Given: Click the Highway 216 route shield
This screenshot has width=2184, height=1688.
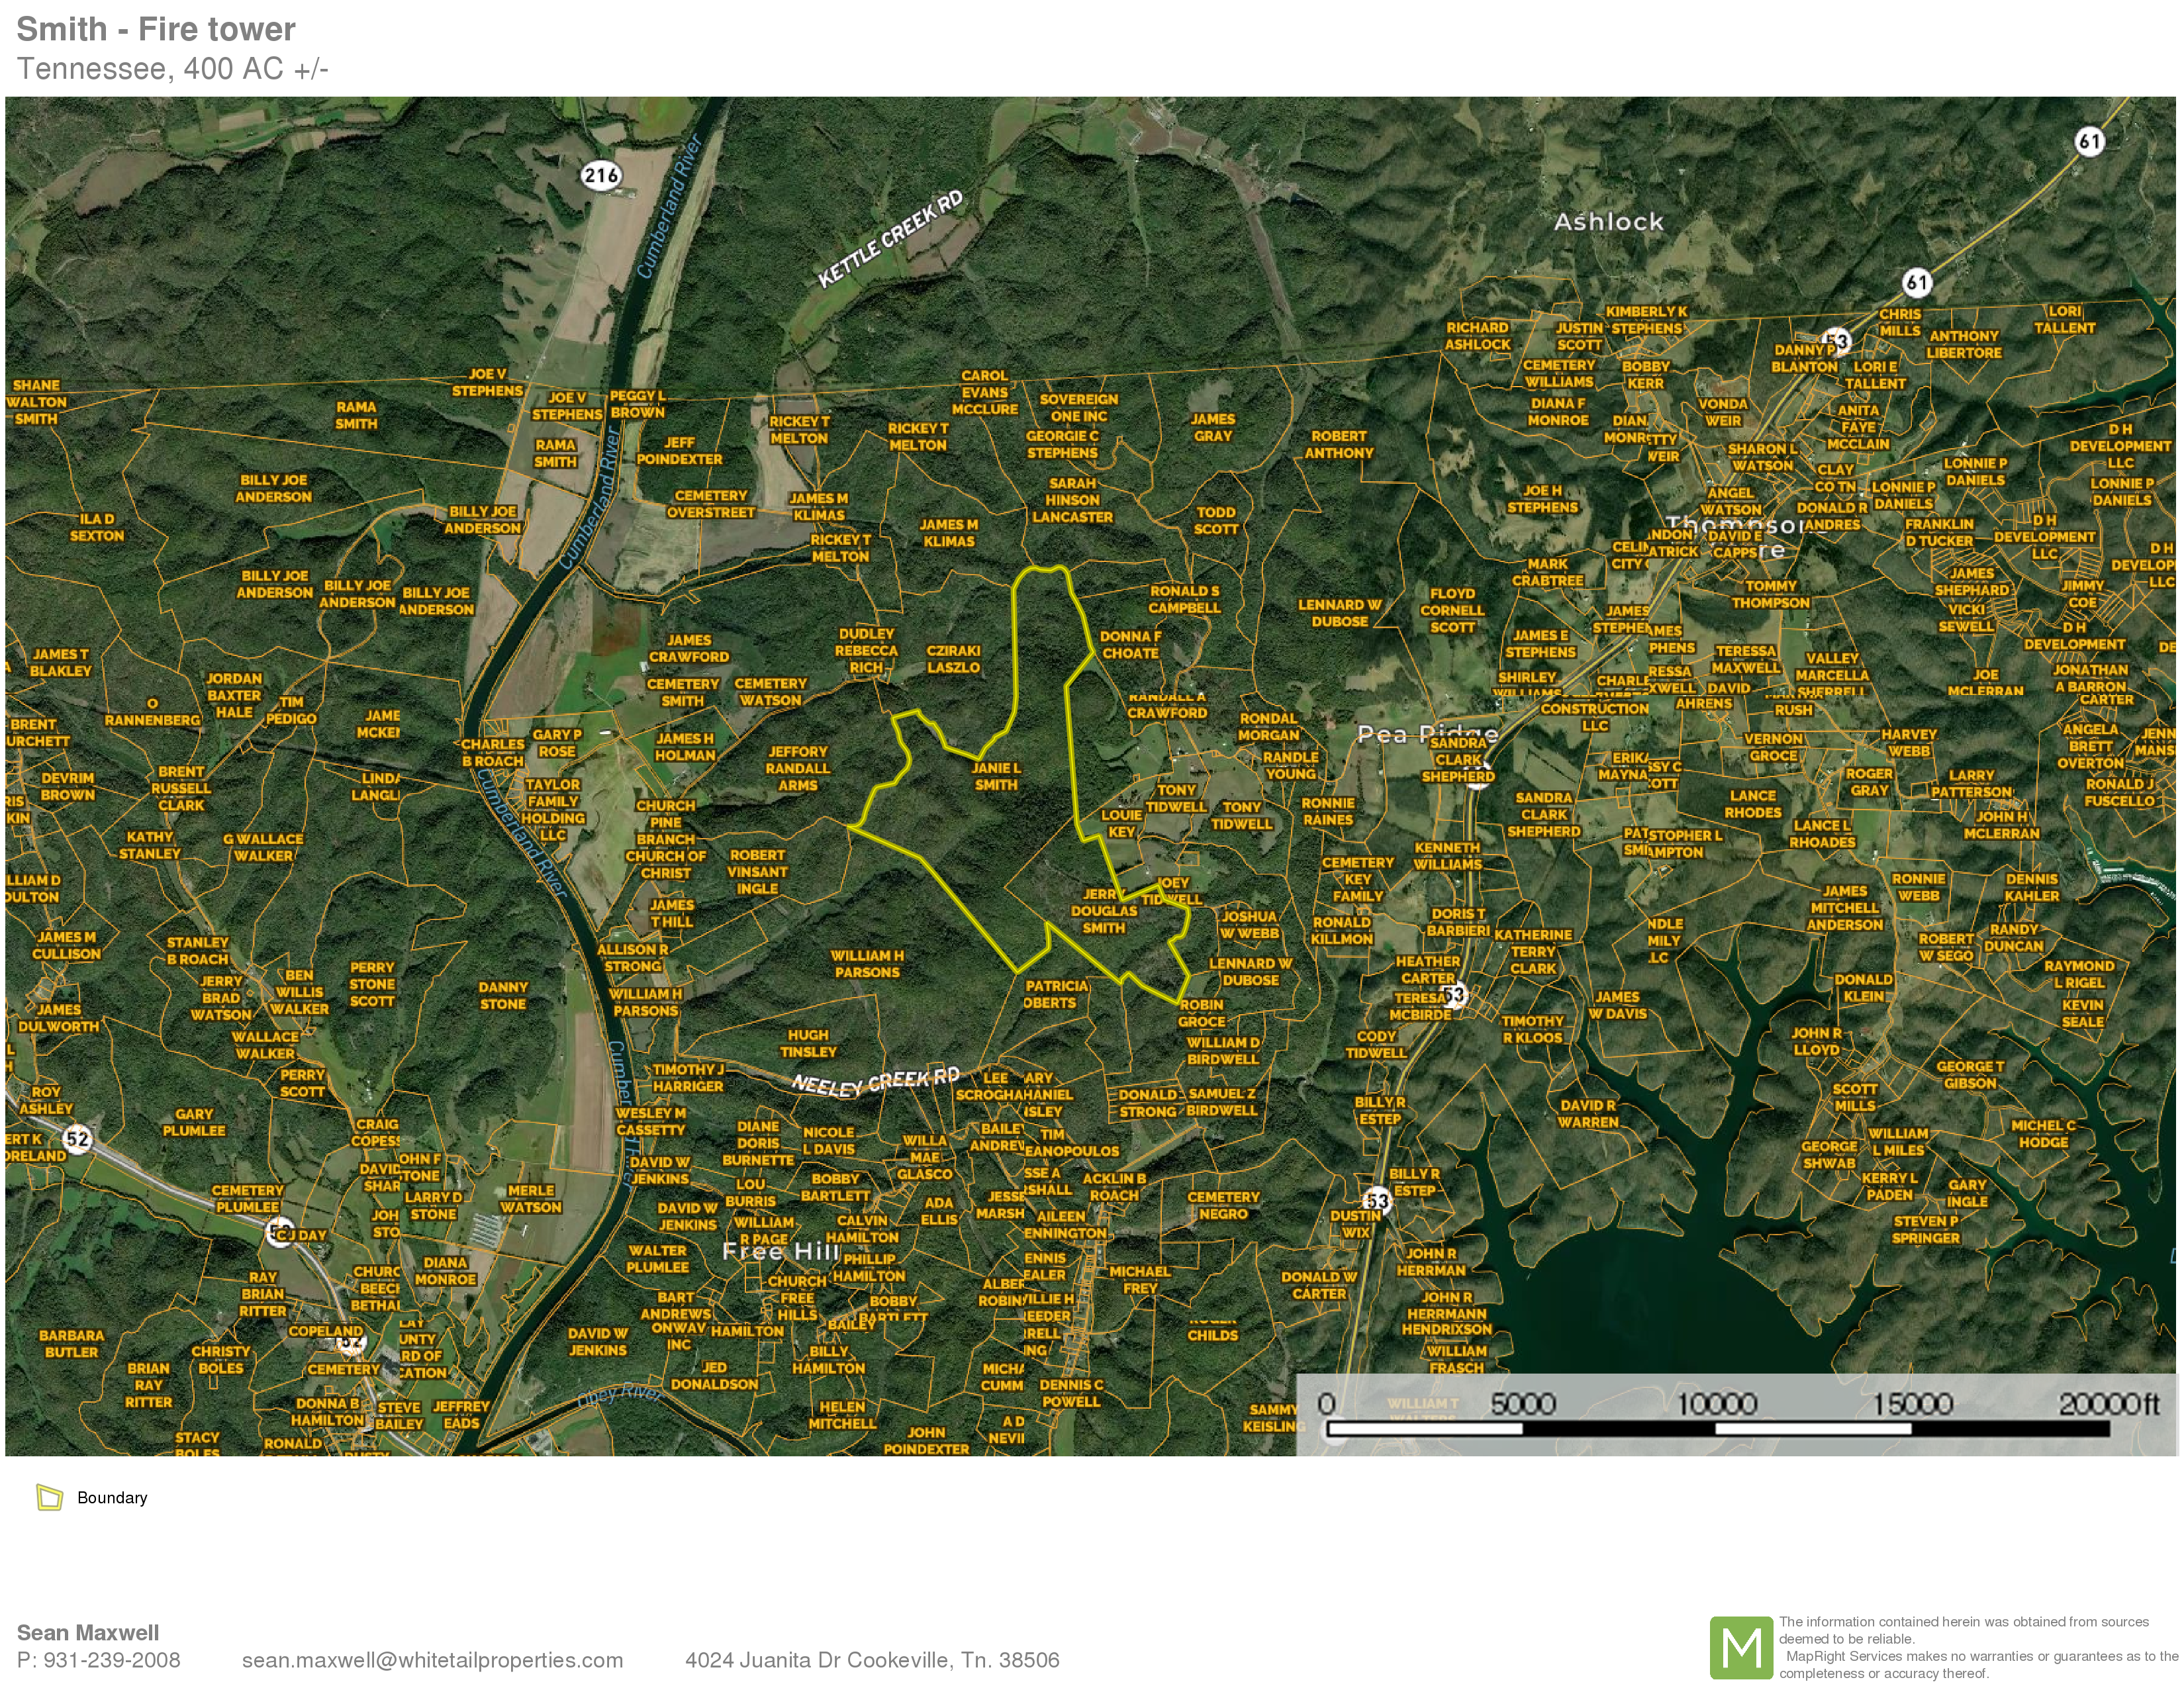Looking at the screenshot, I should tap(601, 176).
